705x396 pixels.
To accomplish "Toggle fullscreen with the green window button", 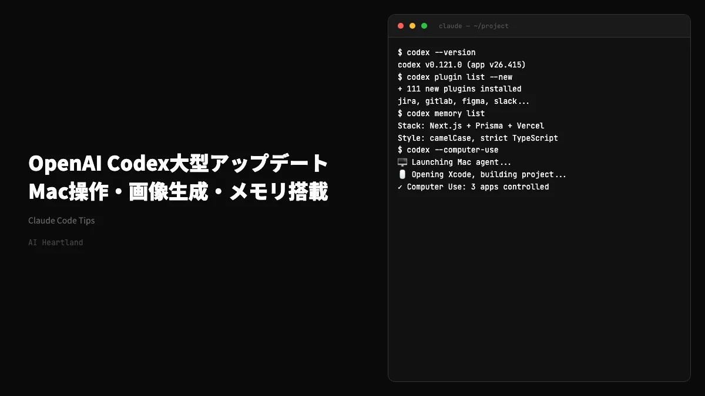I will [x=424, y=26].
